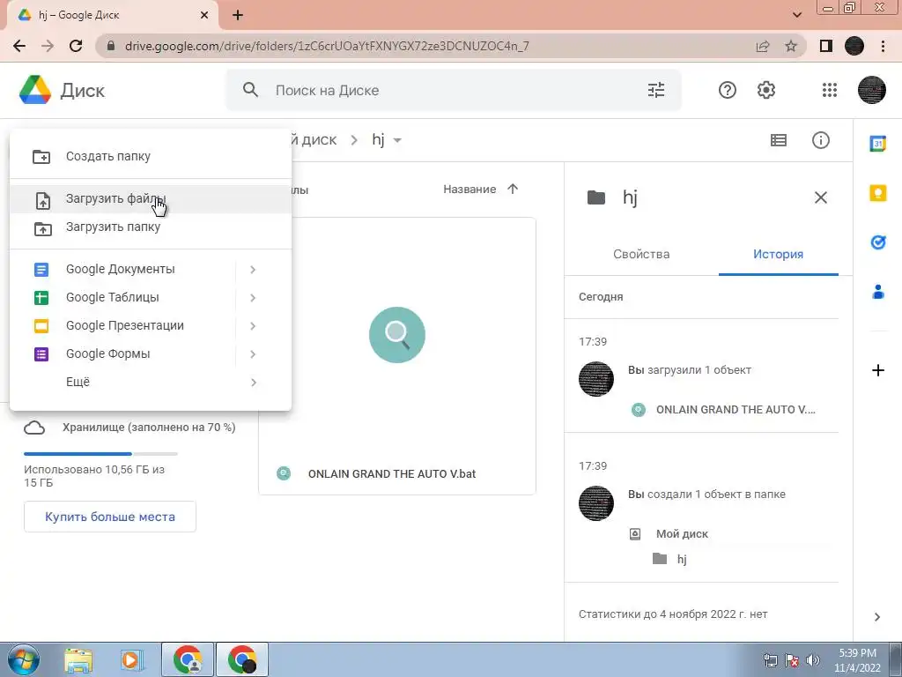902x677 pixels.
Task: Click the storage cloud icon
Action: pos(34,428)
